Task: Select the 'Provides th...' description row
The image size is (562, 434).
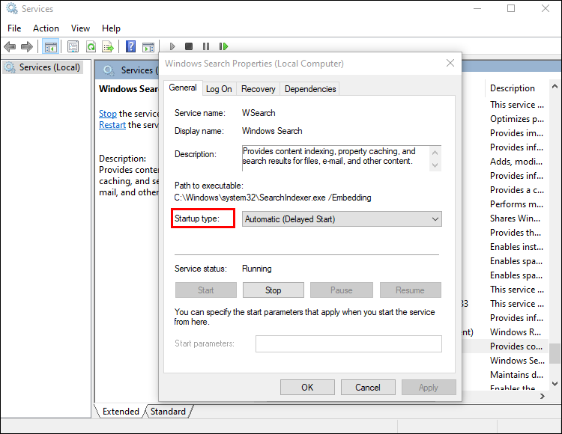Action: (517, 233)
